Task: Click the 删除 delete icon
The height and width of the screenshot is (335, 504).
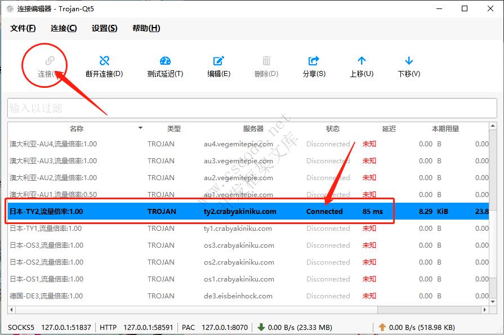Action: click(266, 60)
